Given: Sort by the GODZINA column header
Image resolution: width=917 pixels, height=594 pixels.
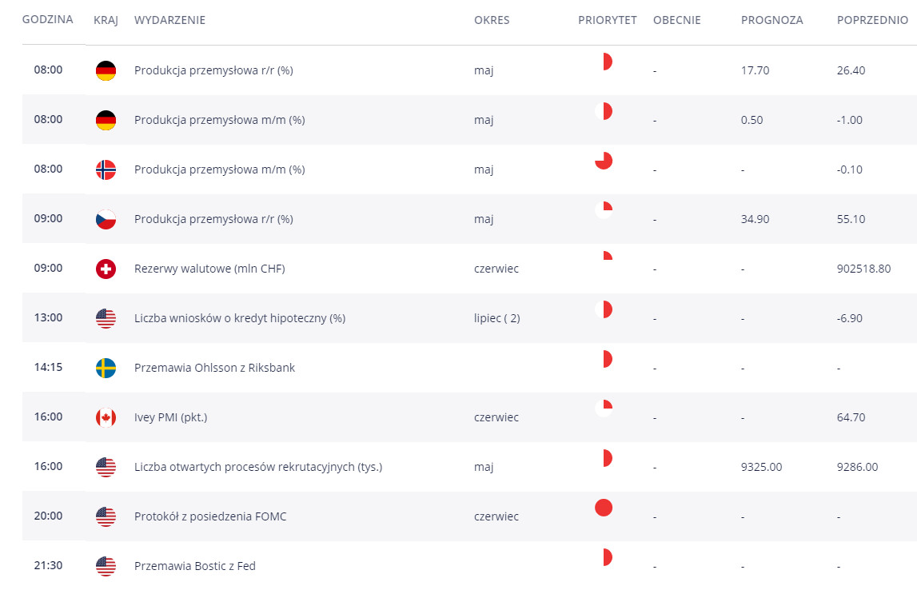Looking at the screenshot, I should tap(47, 20).
